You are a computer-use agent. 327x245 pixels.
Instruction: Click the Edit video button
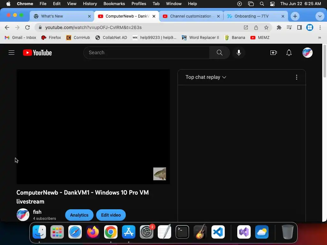click(111, 215)
